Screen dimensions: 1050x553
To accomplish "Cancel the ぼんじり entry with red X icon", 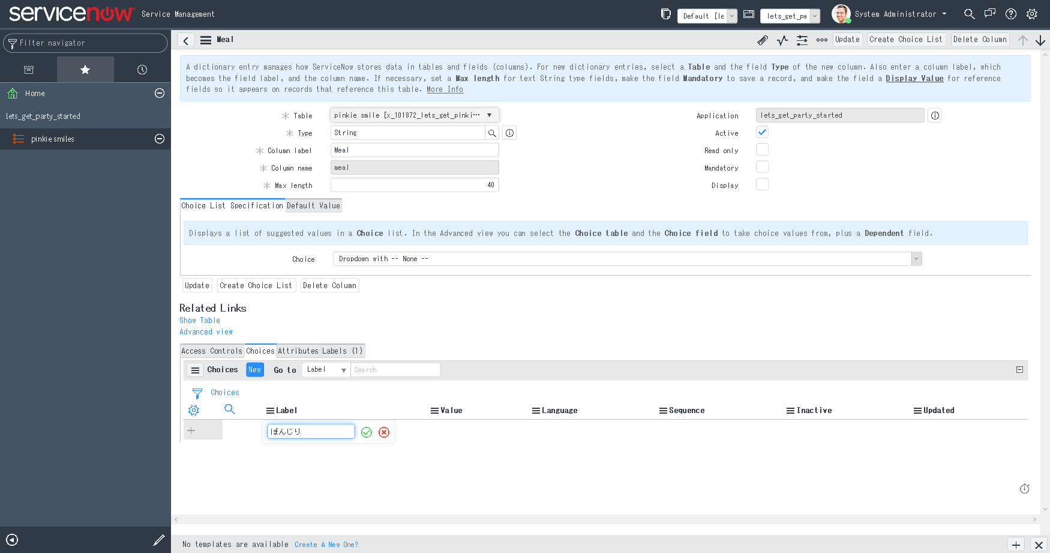I will [x=384, y=432].
